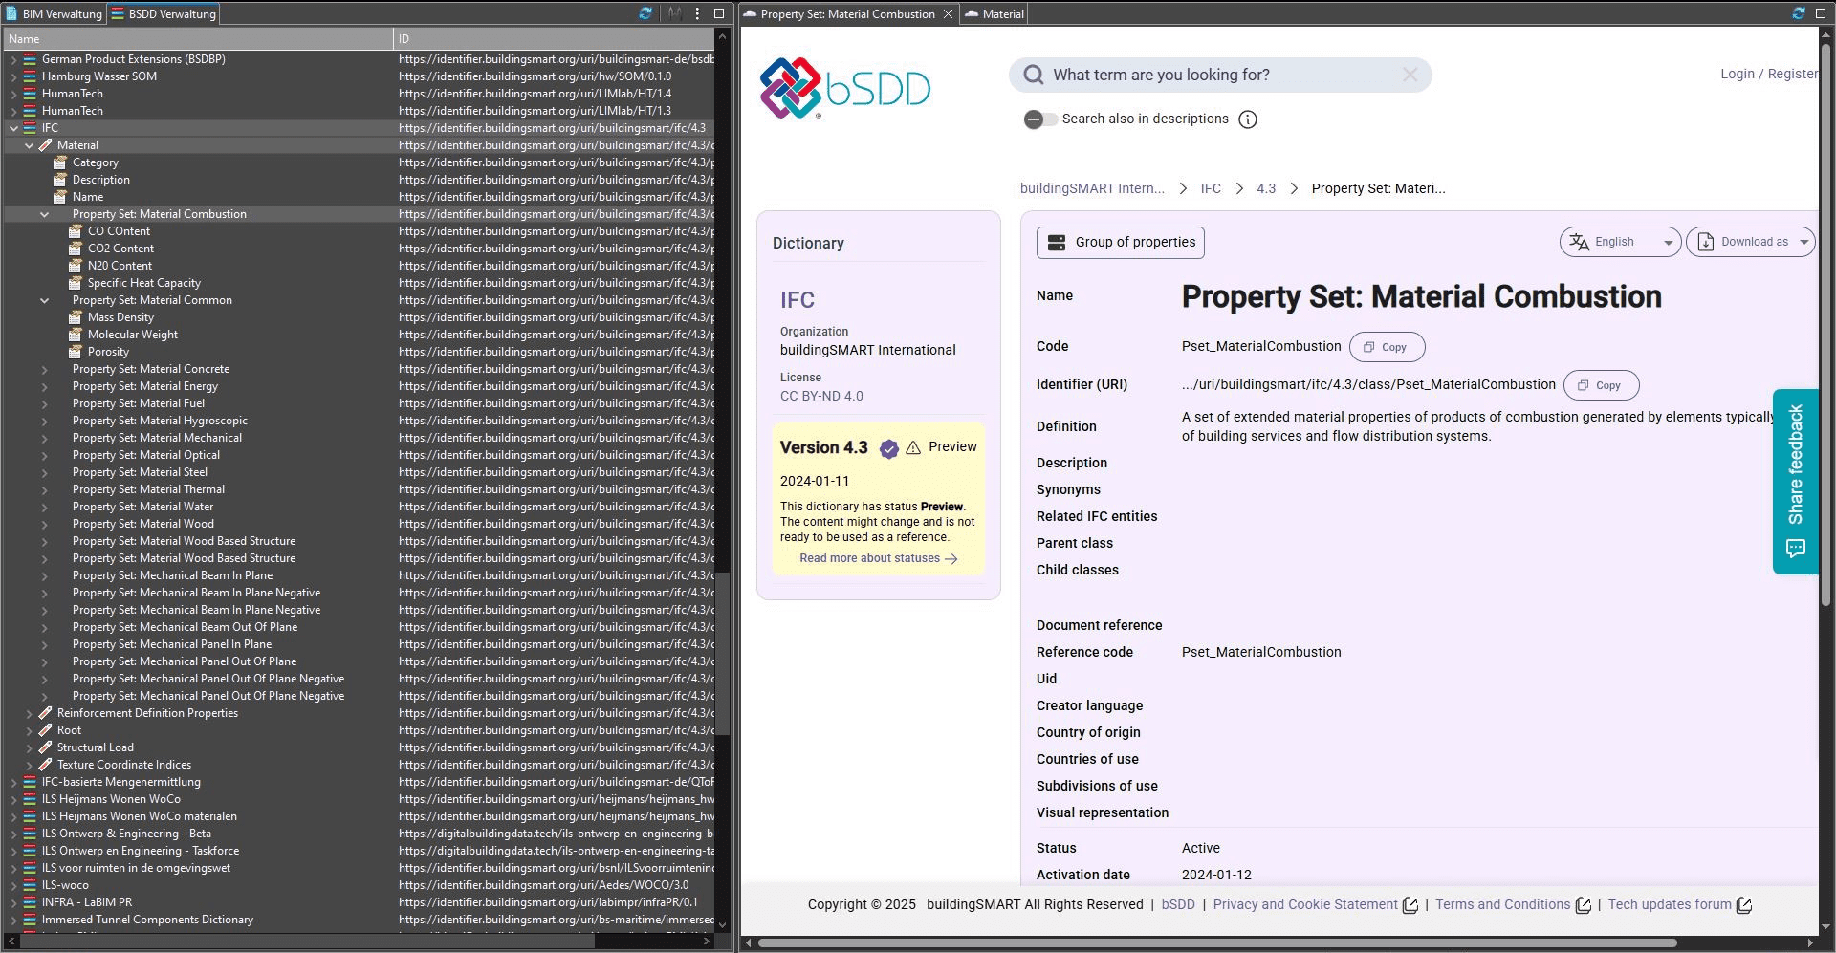Click the warning triangle icon beside Preview
The width and height of the screenshot is (1836, 953).
click(913, 447)
